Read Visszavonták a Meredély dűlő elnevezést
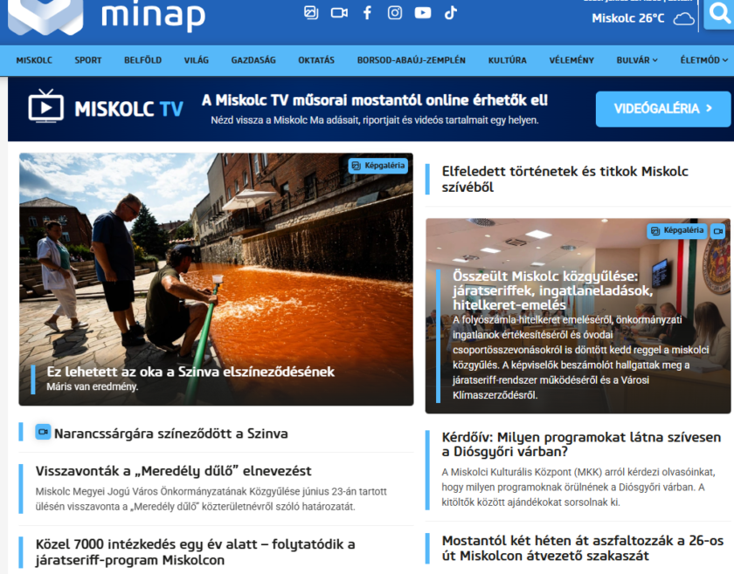The image size is (734, 574). pos(173,471)
